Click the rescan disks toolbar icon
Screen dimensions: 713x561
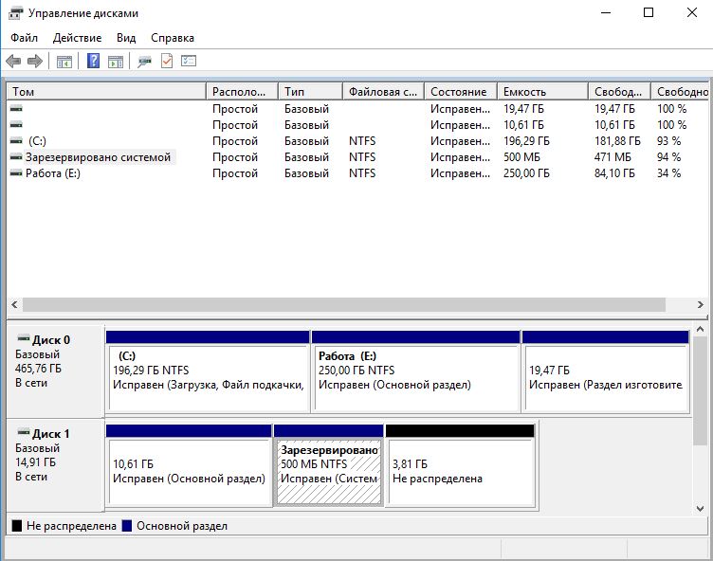tap(144, 62)
